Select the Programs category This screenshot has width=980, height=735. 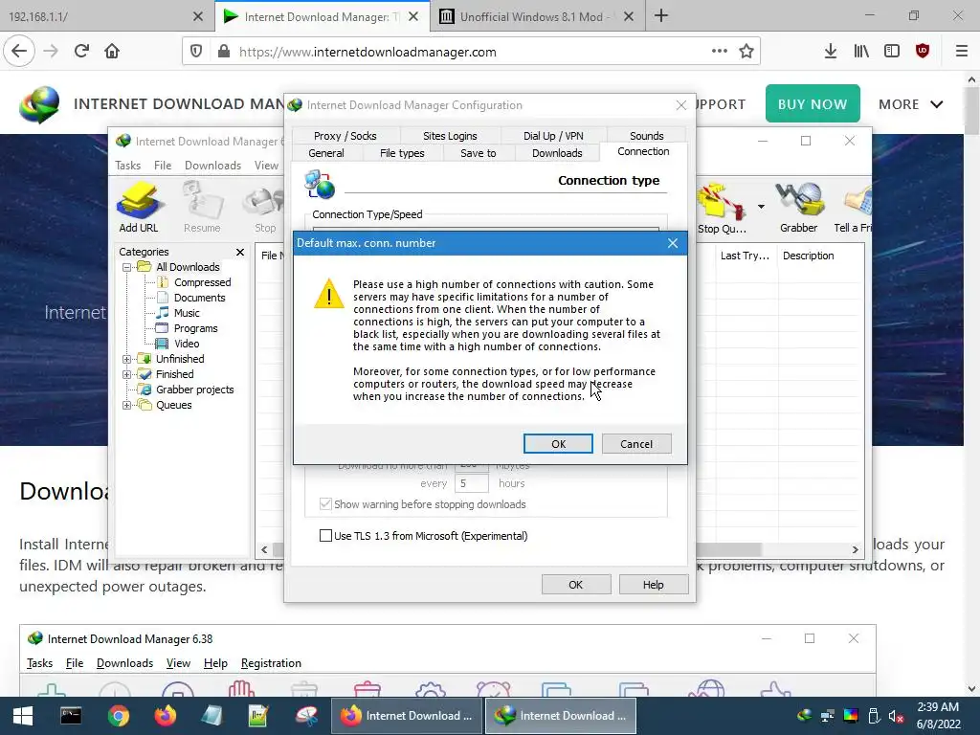coord(195,328)
